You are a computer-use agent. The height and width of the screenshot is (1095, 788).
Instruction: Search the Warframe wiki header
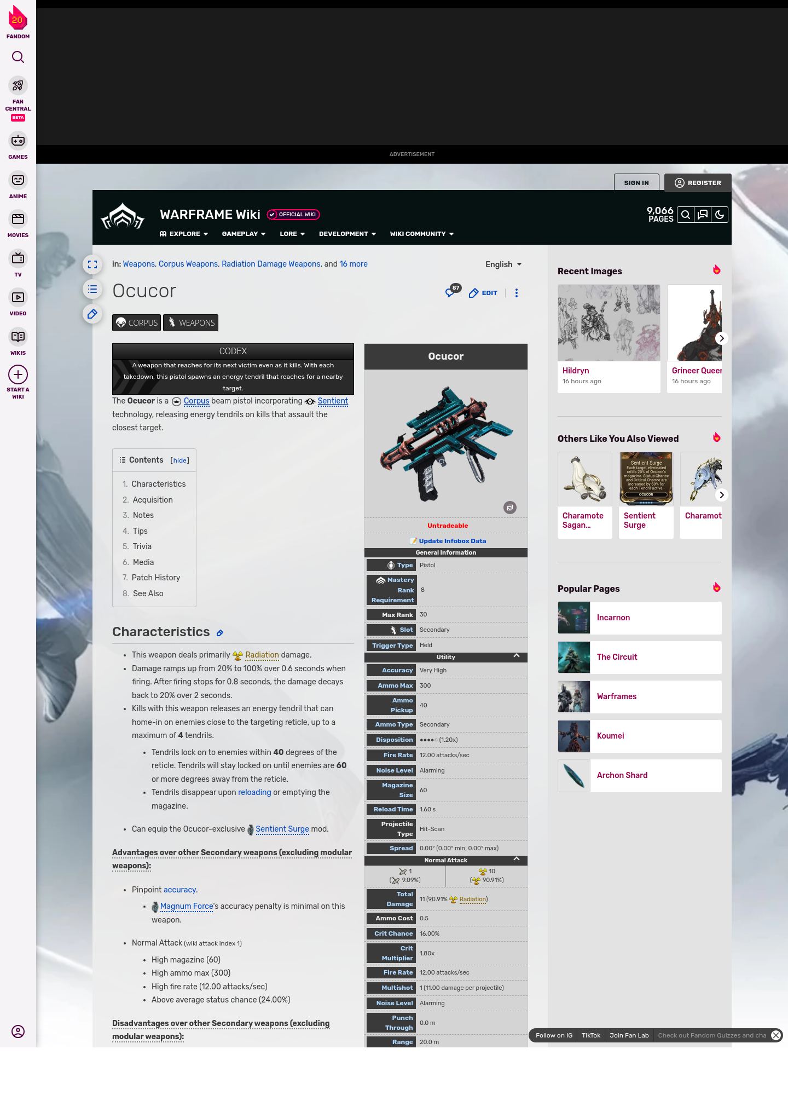(x=685, y=215)
